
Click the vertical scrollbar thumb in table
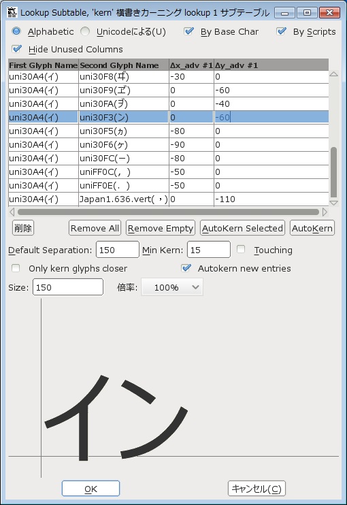coord(334,172)
